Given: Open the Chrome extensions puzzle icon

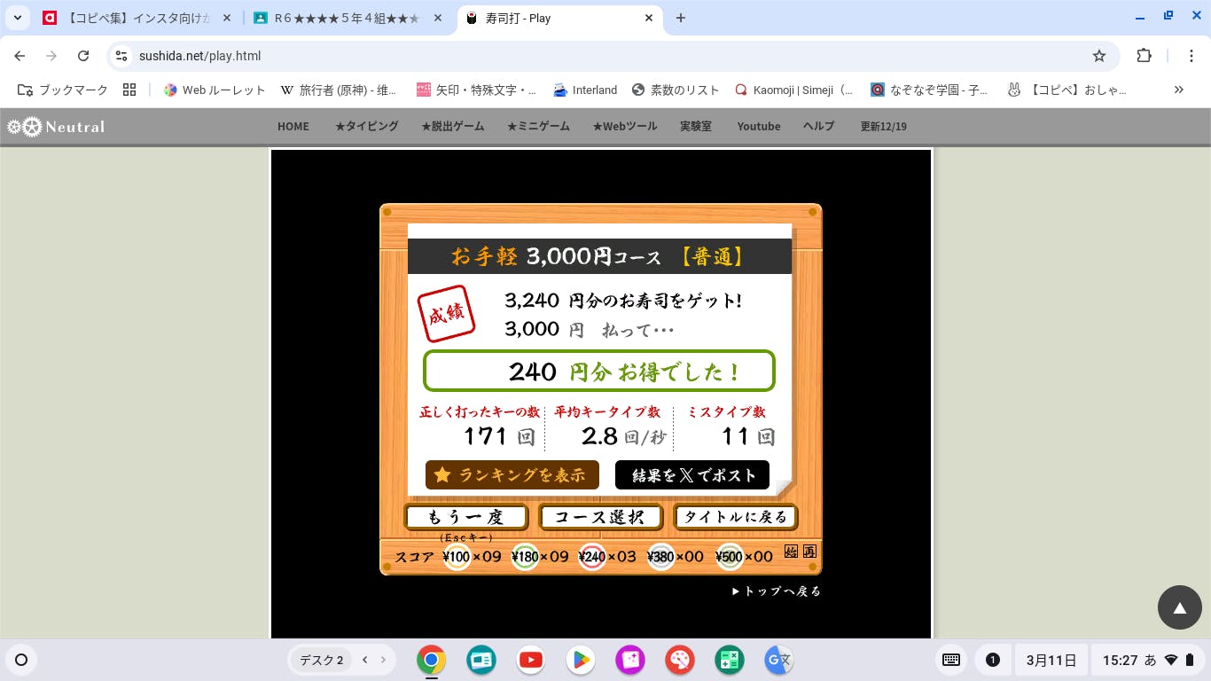Looking at the screenshot, I should pos(1144,56).
